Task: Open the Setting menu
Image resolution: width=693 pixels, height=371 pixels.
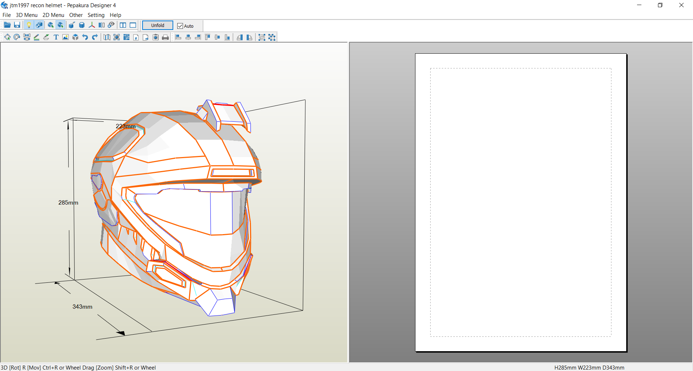Action: 96,15
